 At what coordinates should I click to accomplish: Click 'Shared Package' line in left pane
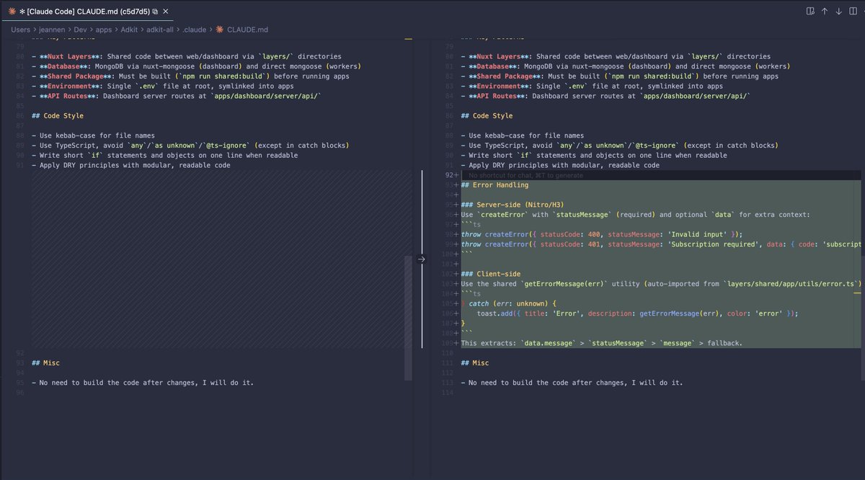tap(190, 76)
